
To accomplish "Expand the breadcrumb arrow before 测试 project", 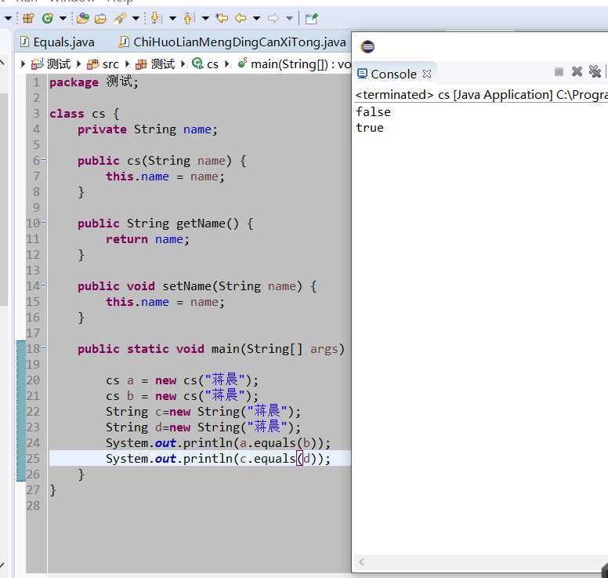I will (23, 64).
